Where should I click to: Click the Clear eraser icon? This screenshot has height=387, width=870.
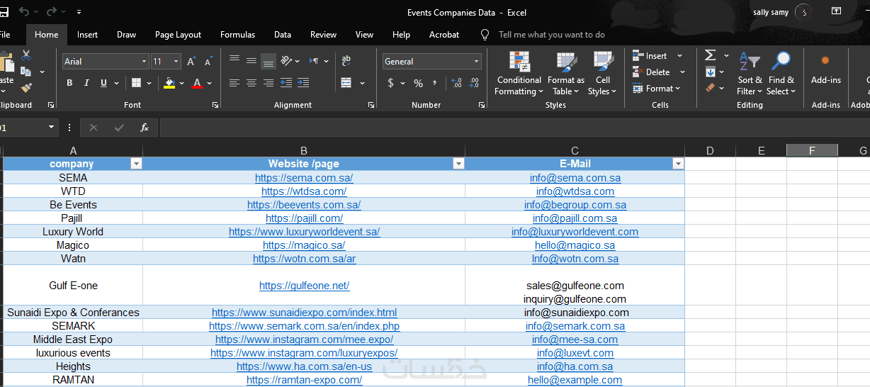click(x=710, y=88)
